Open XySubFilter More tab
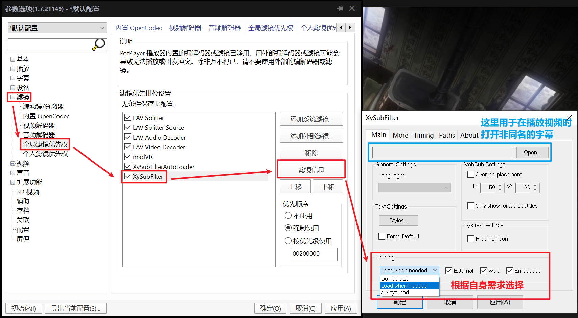Screen dimensions: 578x318 (x=400, y=135)
